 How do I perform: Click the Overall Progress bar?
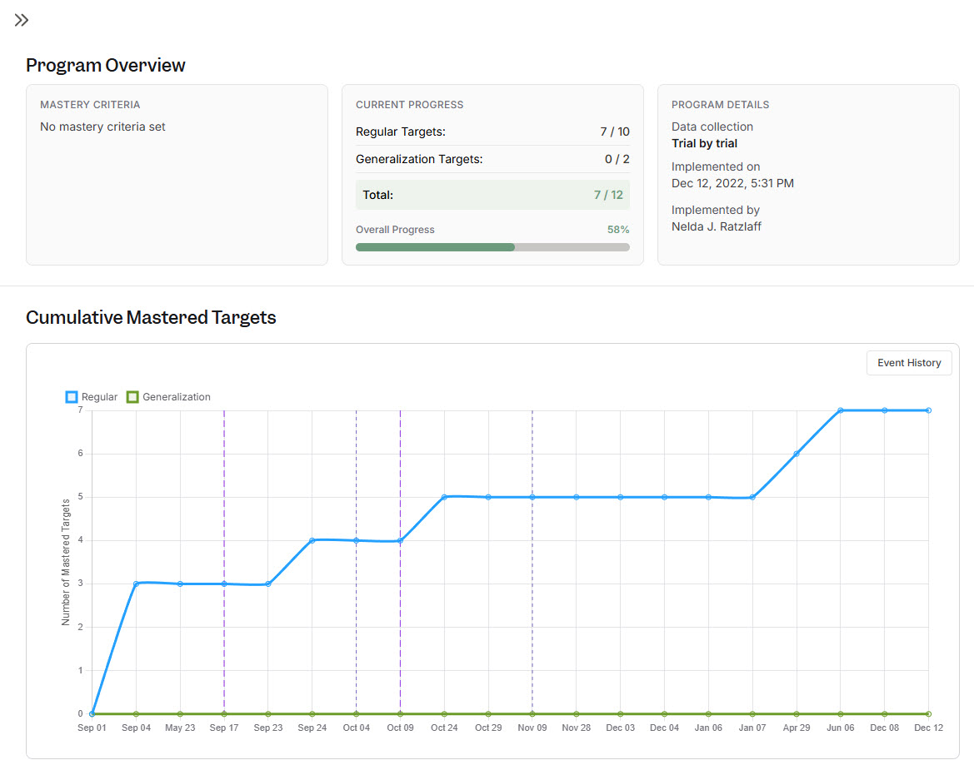(492, 247)
